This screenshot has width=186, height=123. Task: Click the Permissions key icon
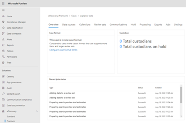click(x=3, y=57)
